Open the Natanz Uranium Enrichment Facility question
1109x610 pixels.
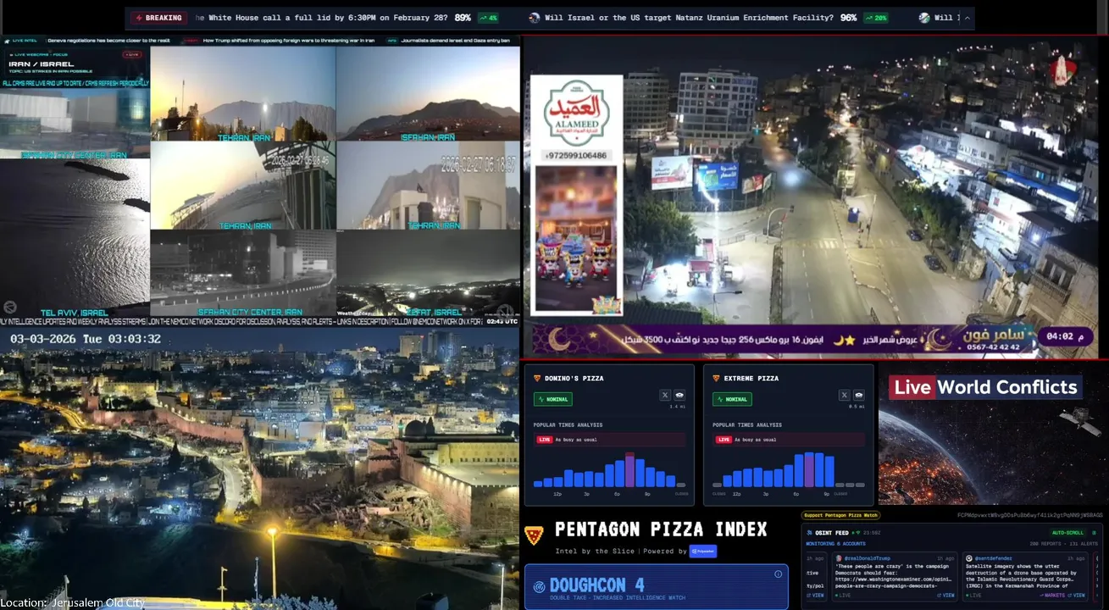pyautogui.click(x=690, y=18)
